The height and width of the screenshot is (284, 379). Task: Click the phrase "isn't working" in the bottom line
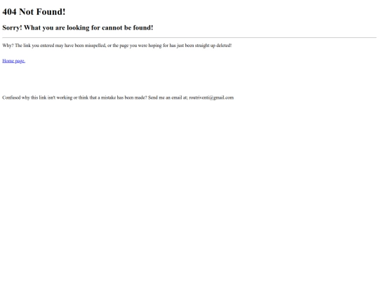[x=60, y=97]
